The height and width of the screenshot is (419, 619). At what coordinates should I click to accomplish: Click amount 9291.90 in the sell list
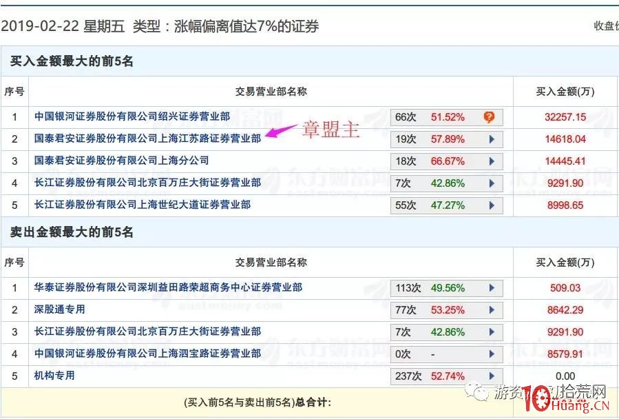point(565,332)
